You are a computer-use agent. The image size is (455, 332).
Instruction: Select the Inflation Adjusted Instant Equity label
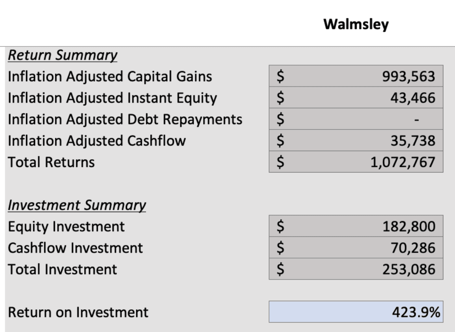click(112, 98)
